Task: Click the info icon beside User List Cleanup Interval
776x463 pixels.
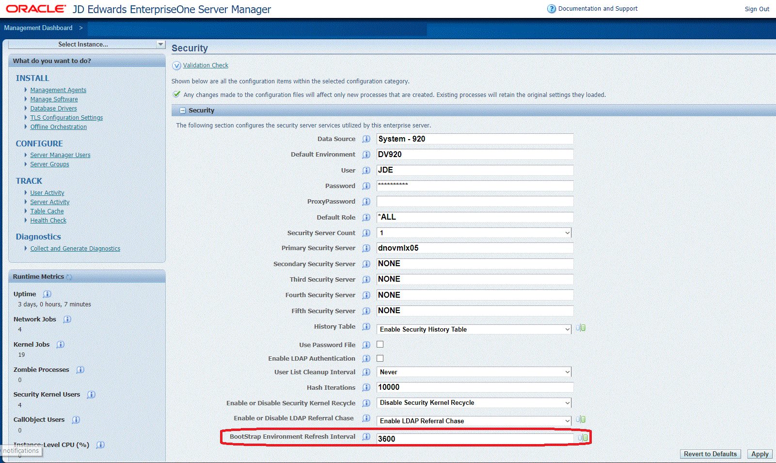Action: pyautogui.click(x=366, y=372)
